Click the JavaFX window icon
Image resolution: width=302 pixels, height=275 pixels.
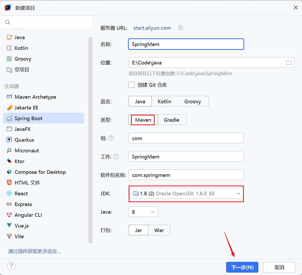tap(9, 129)
